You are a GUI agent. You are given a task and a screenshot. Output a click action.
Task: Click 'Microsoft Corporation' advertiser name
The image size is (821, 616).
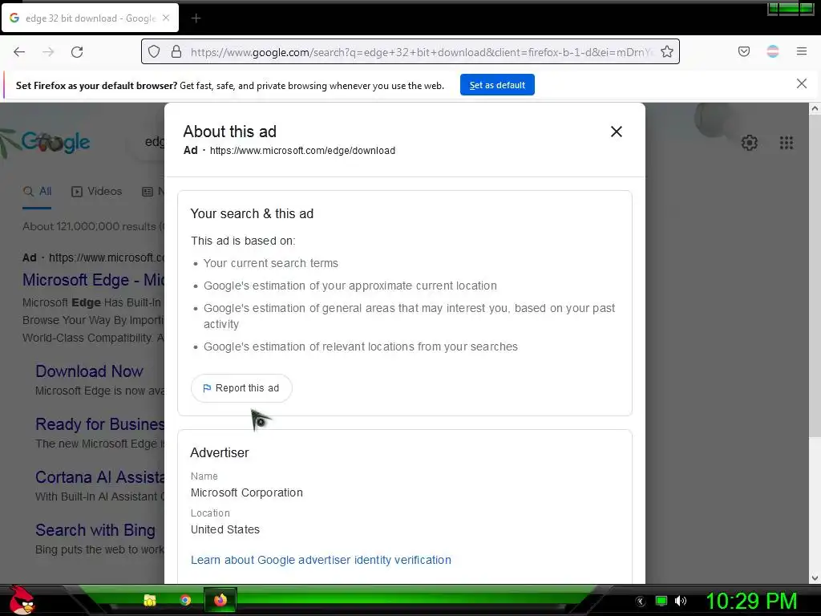click(247, 493)
